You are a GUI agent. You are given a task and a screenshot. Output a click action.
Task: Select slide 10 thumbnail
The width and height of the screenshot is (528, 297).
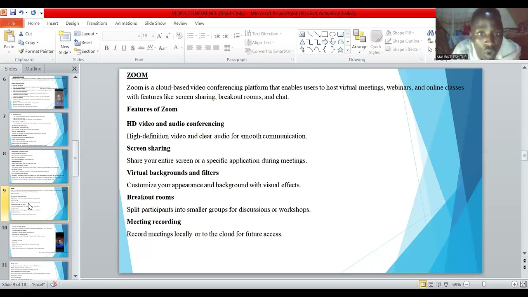[x=39, y=240]
